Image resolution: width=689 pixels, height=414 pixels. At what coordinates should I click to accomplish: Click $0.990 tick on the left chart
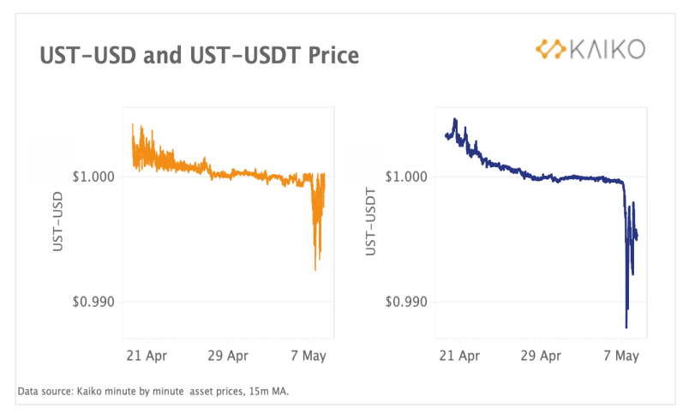[93, 302]
